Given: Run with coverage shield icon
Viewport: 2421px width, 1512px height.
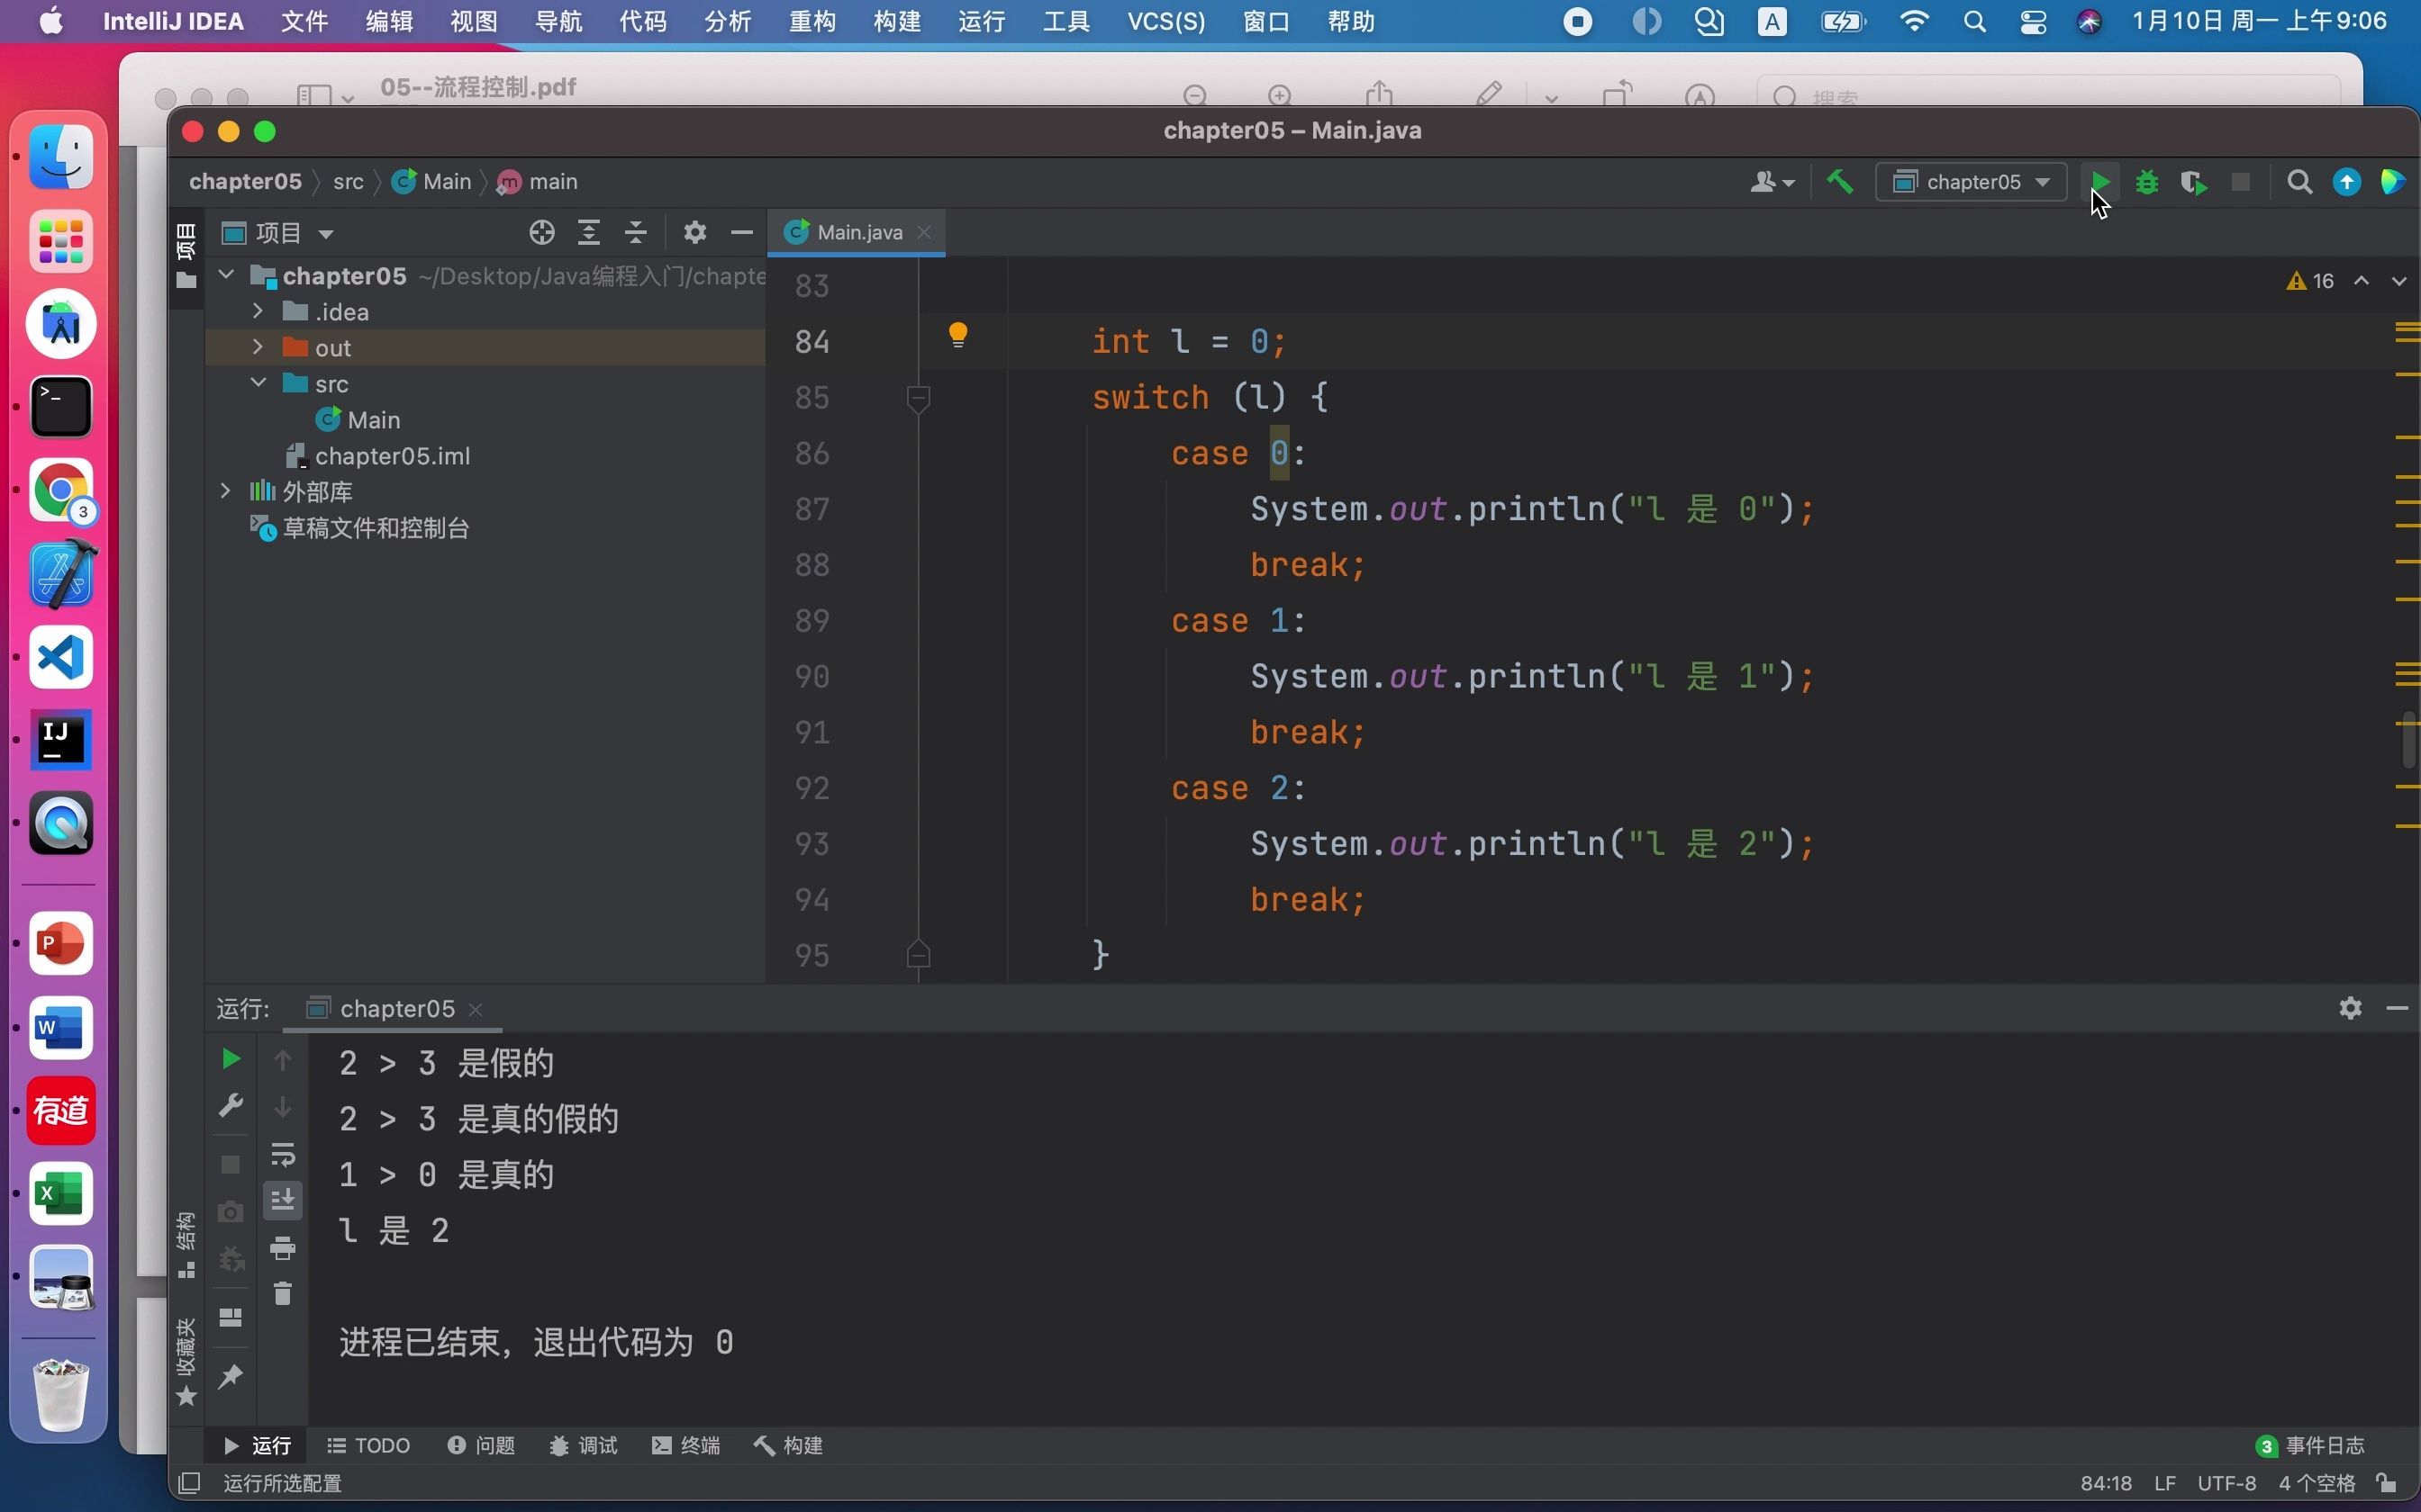Looking at the screenshot, I should click(x=2194, y=182).
